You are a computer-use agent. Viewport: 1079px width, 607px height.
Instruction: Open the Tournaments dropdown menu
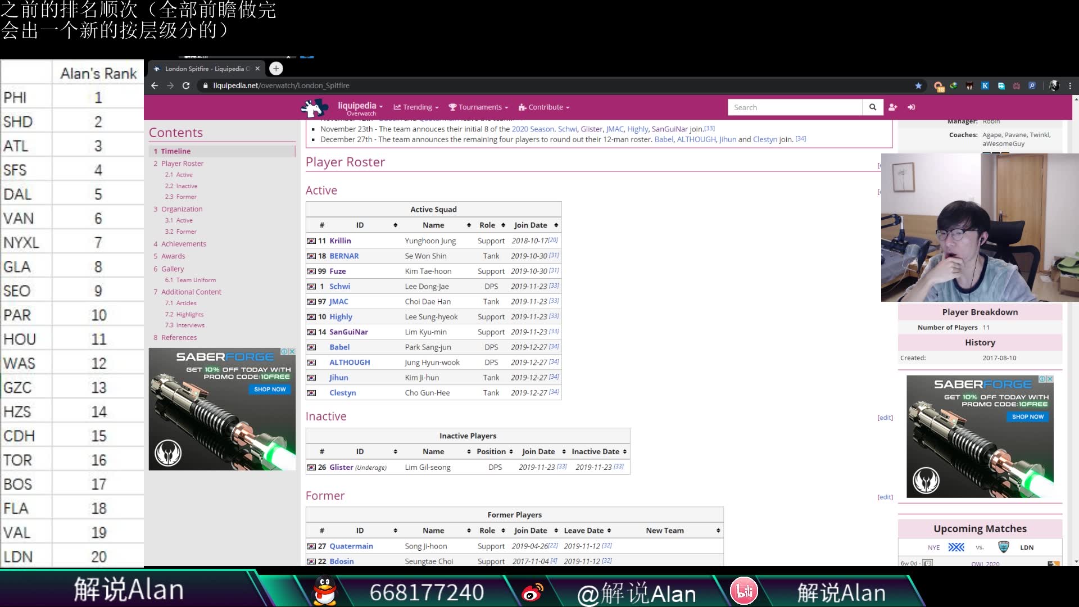point(478,107)
